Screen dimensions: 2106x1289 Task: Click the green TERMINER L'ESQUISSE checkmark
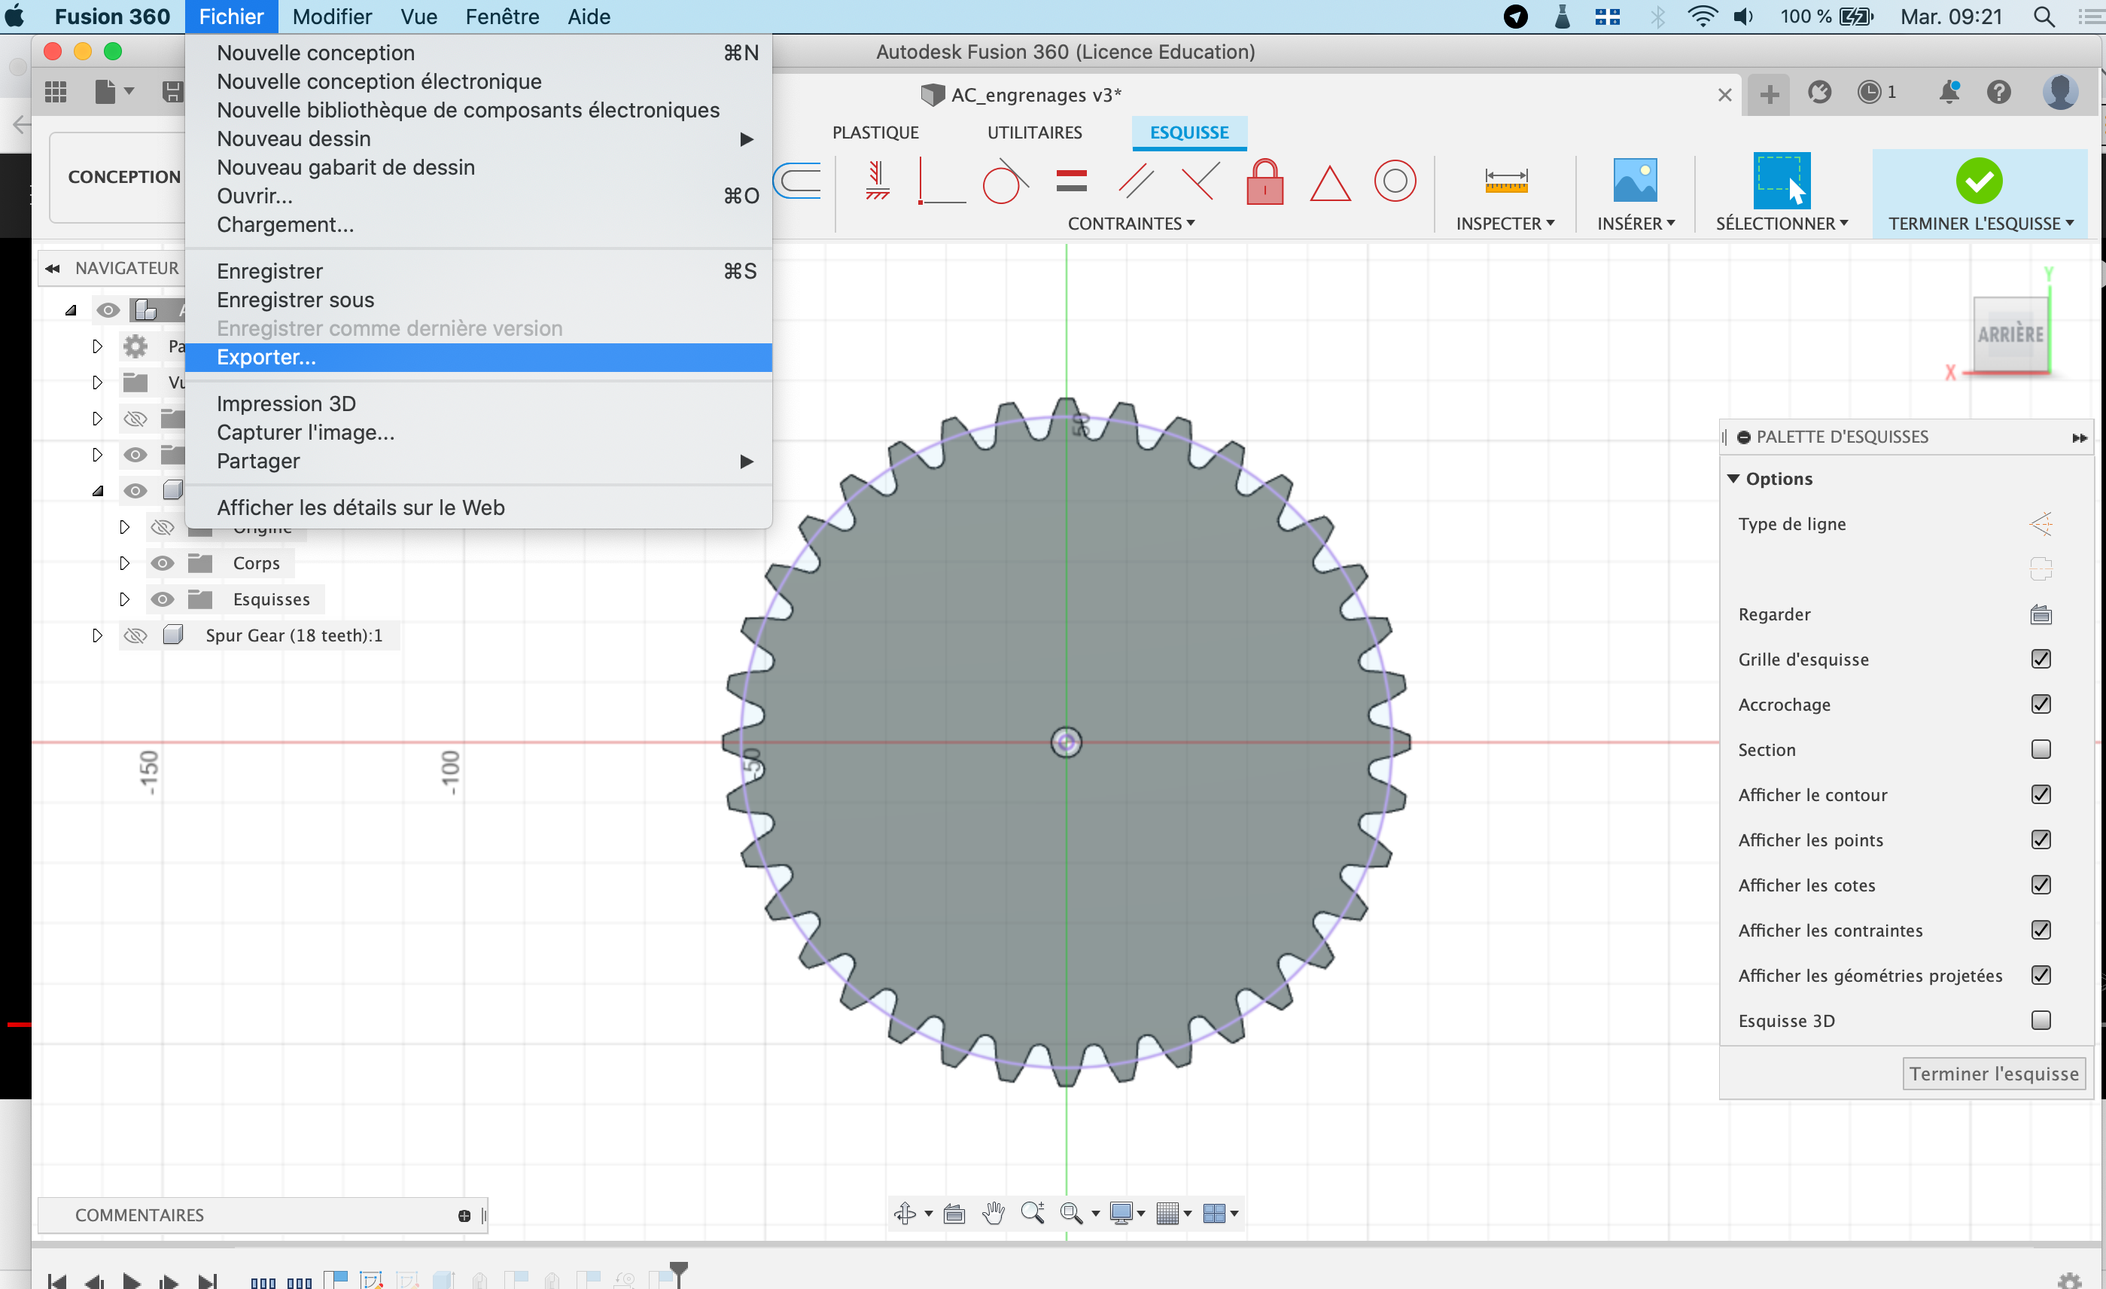(1978, 181)
